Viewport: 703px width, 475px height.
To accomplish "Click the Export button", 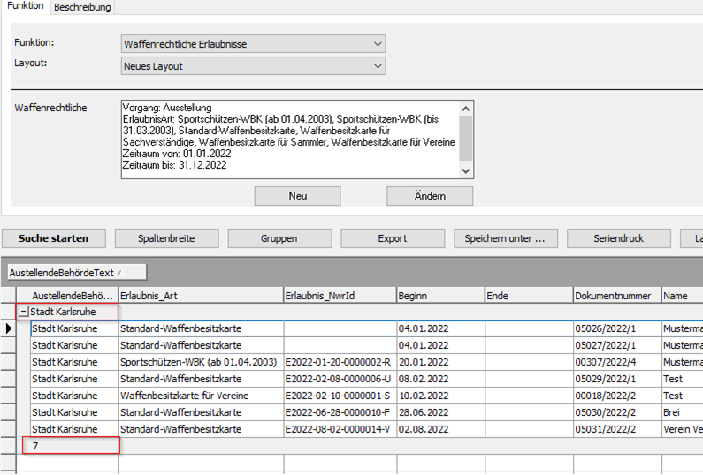I will (393, 238).
